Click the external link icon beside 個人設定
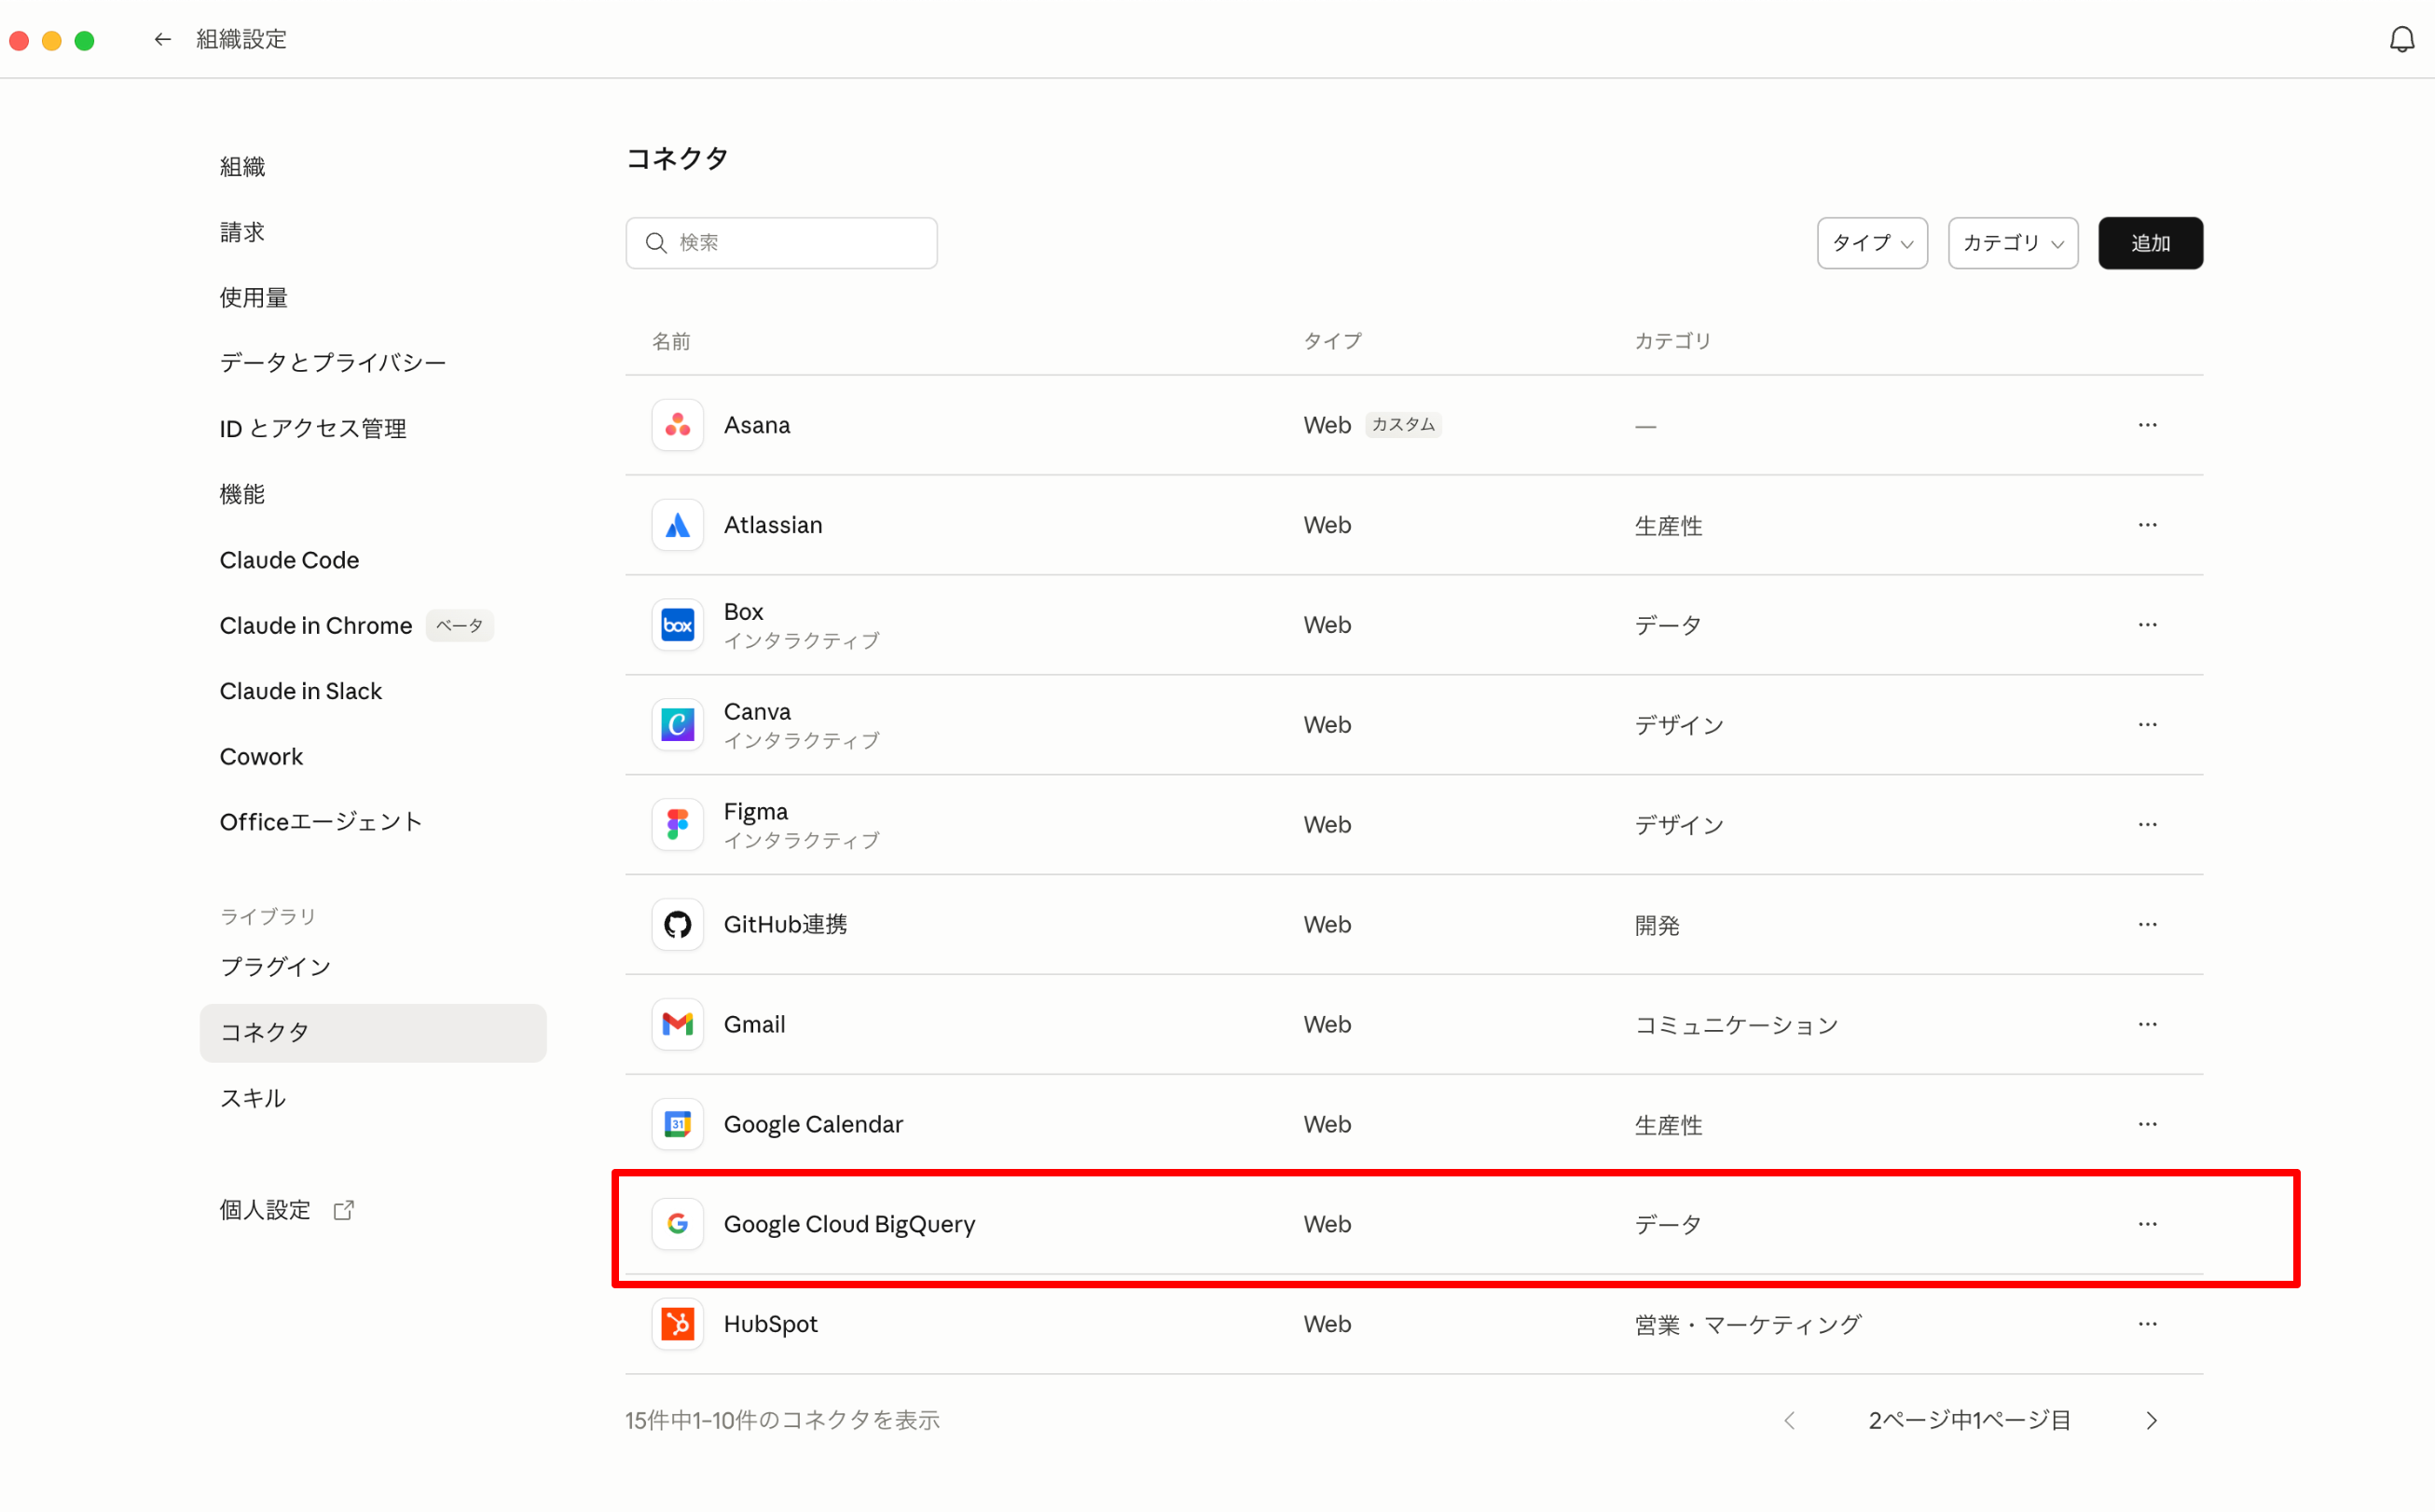2435x1512 pixels. coord(344,1210)
